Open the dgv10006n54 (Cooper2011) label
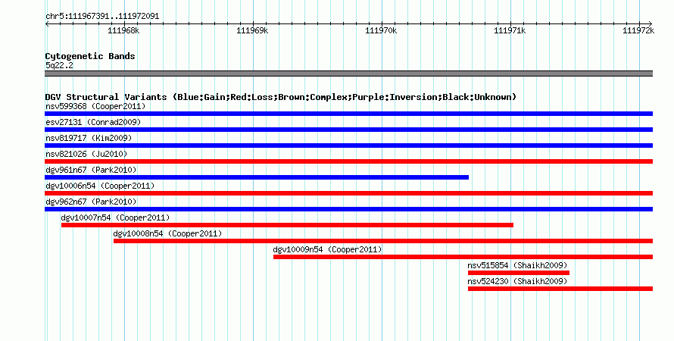The image size is (674, 341). pos(100,186)
